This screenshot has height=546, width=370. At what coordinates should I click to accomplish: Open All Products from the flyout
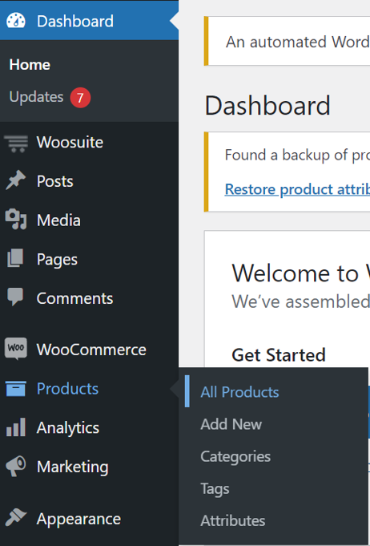point(239,392)
